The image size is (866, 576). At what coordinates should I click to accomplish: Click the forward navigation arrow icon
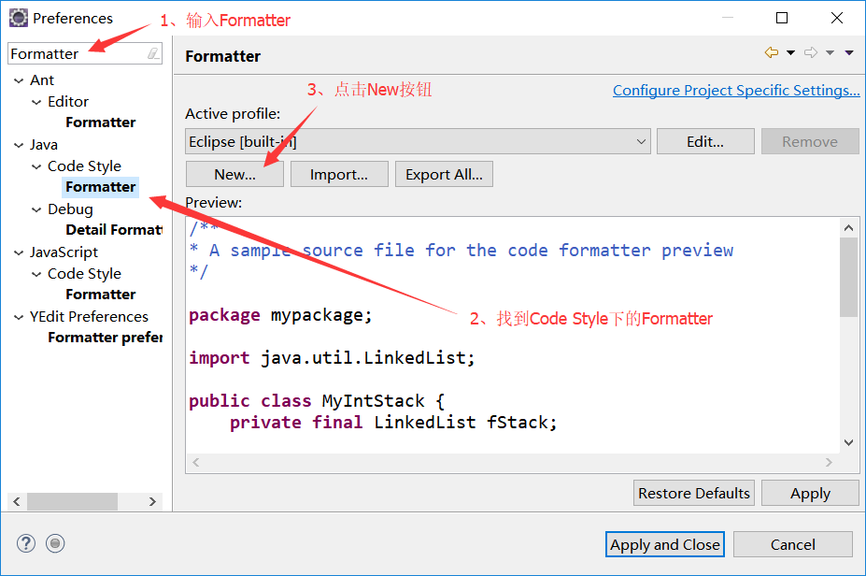(x=811, y=52)
